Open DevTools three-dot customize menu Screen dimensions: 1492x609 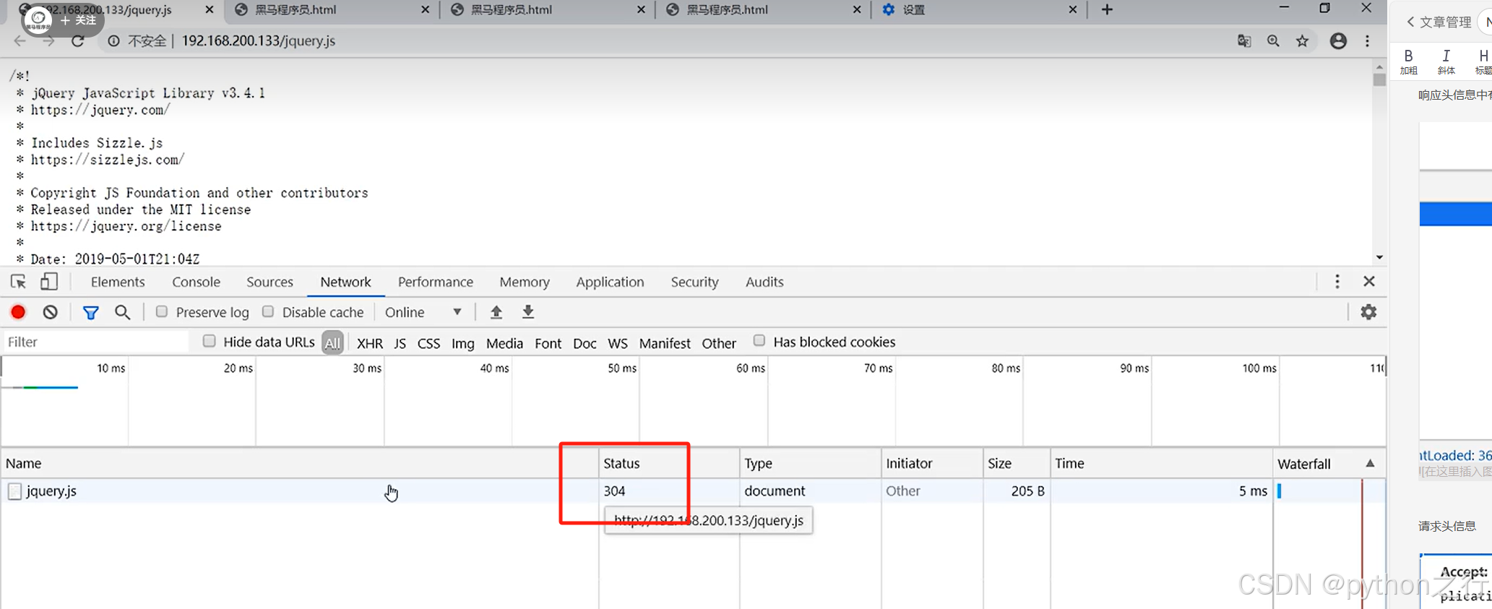coord(1337,282)
